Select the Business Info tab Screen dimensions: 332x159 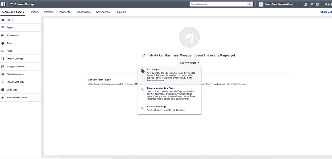point(83,12)
